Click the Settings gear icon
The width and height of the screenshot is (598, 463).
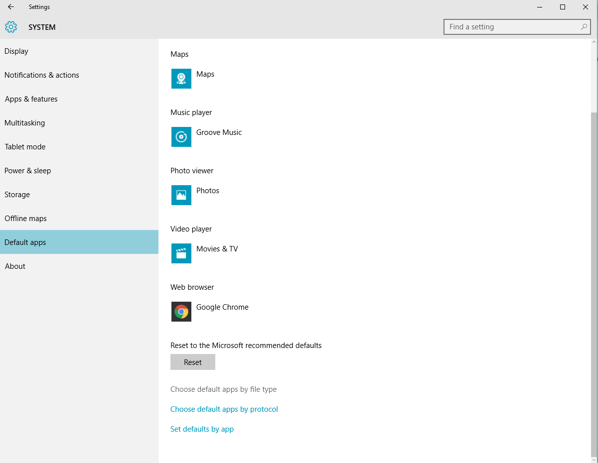[x=11, y=27]
